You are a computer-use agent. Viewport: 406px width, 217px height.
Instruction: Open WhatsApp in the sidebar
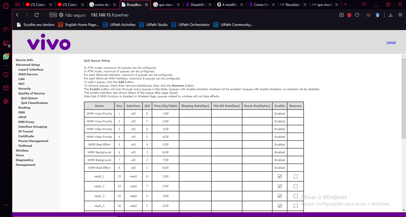[x=6, y=57]
